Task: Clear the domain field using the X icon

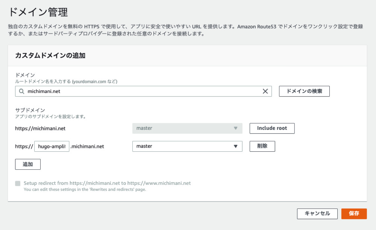Action: click(x=265, y=91)
